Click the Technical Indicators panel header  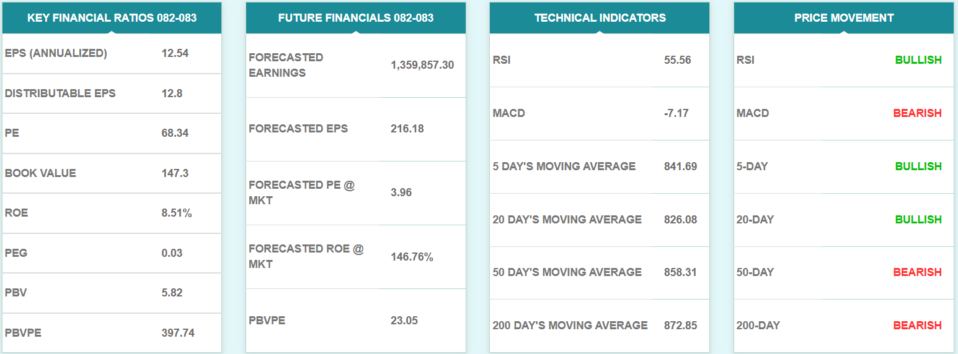pos(600,18)
